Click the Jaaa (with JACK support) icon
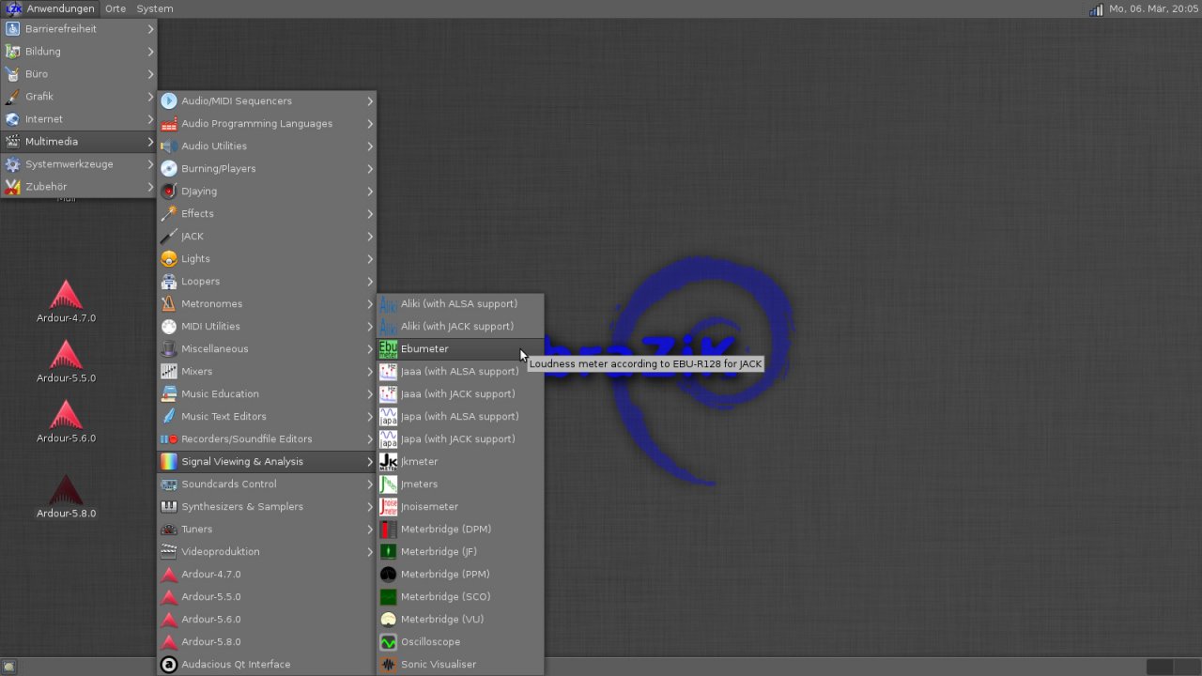 388,394
